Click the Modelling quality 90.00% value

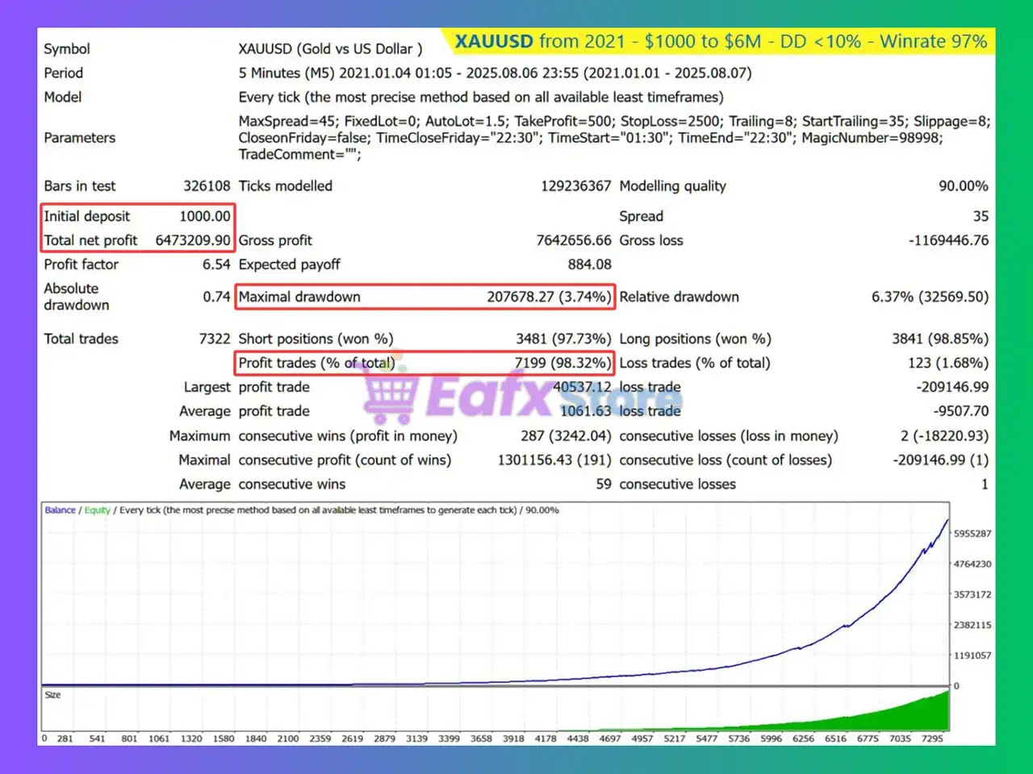[963, 186]
